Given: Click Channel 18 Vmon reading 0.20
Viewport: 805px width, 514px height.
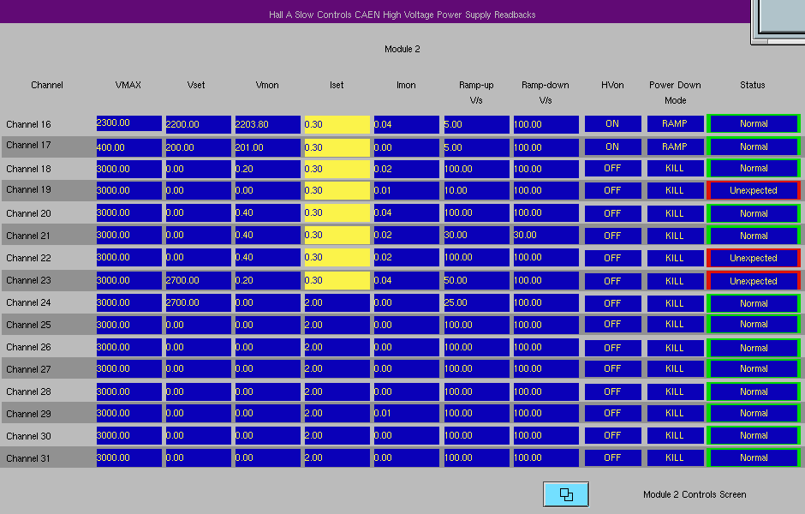Looking at the screenshot, I should pos(267,169).
